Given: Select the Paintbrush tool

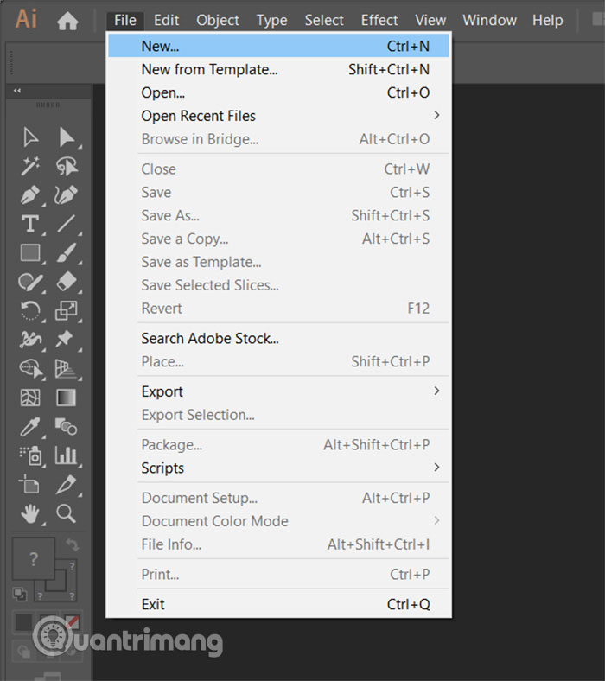Looking at the screenshot, I should pos(67,252).
